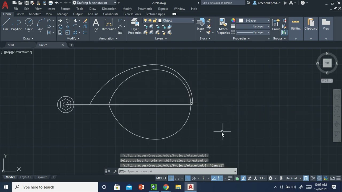Screen dimensions: 342x192
Task: Select the Scale tool
Action: tap(68, 33)
